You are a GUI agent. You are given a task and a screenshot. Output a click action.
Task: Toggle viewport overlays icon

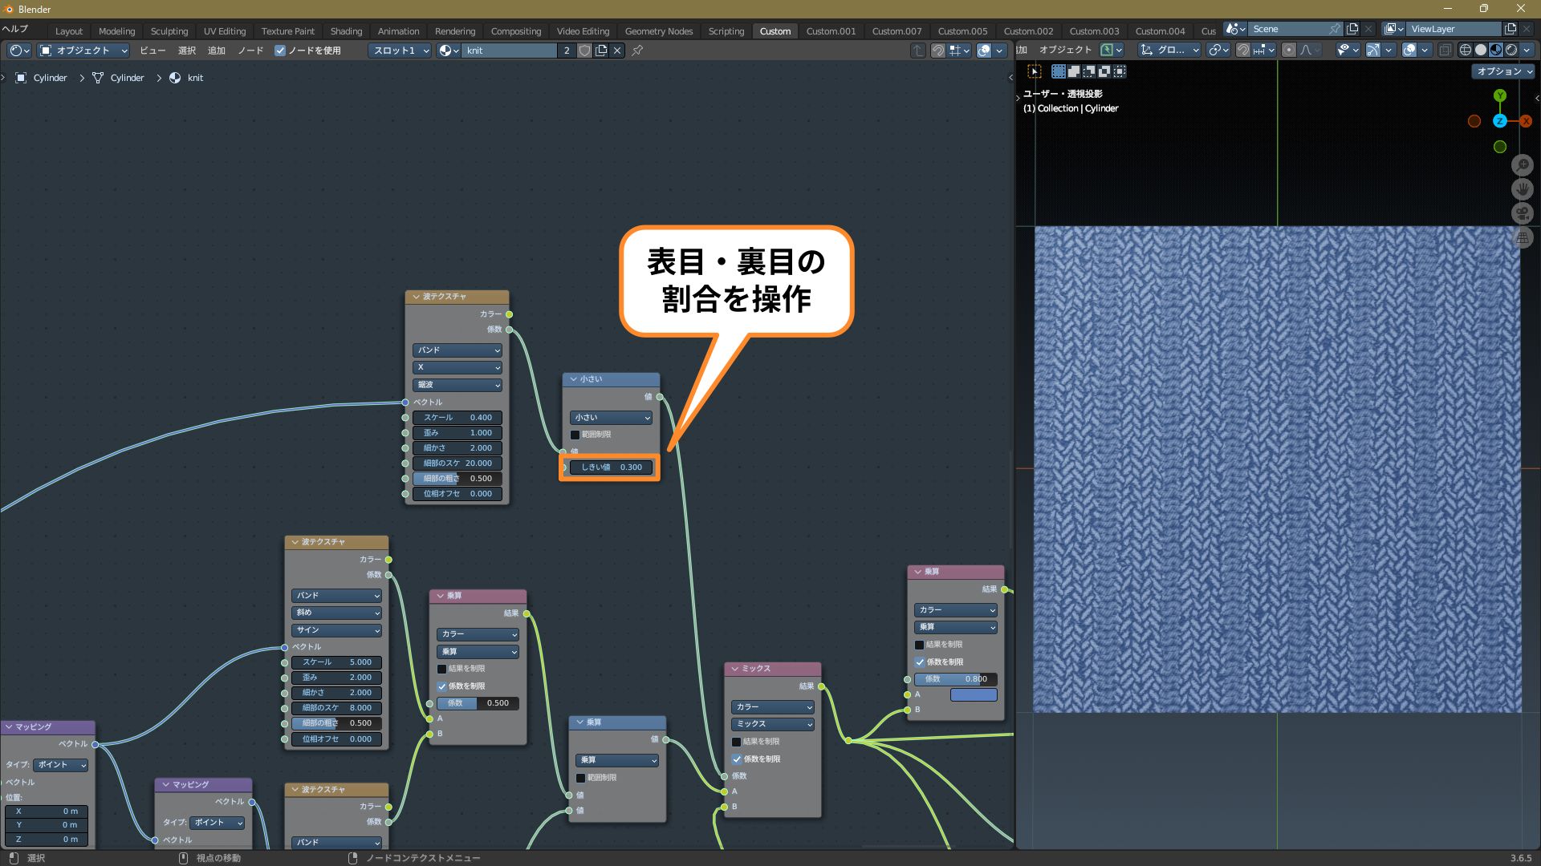click(1409, 50)
